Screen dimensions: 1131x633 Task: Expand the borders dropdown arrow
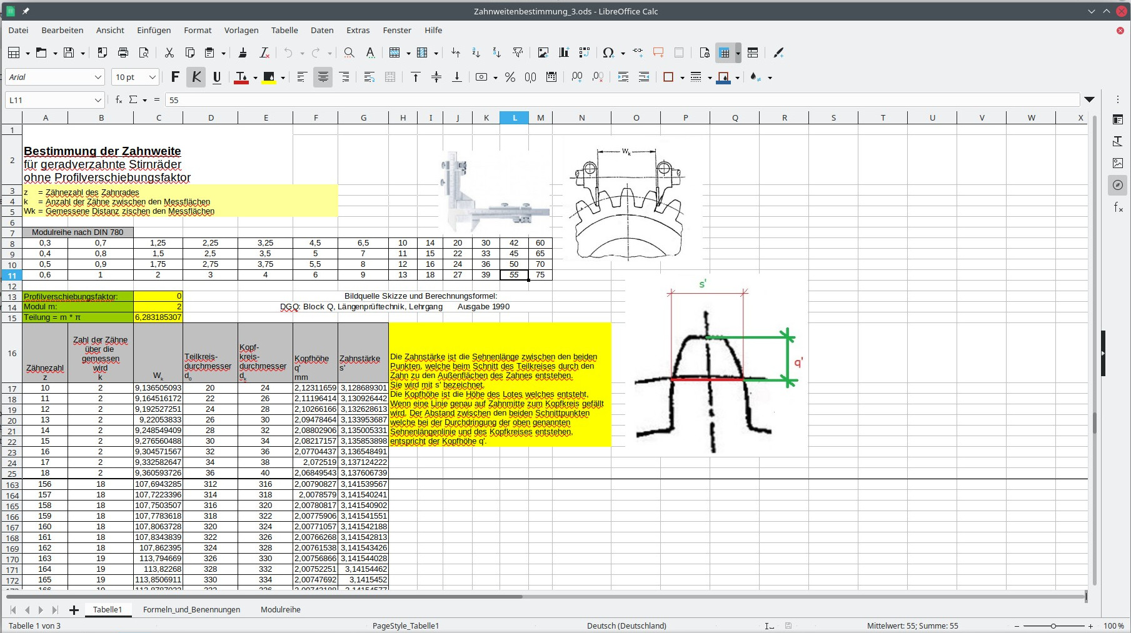tap(681, 78)
